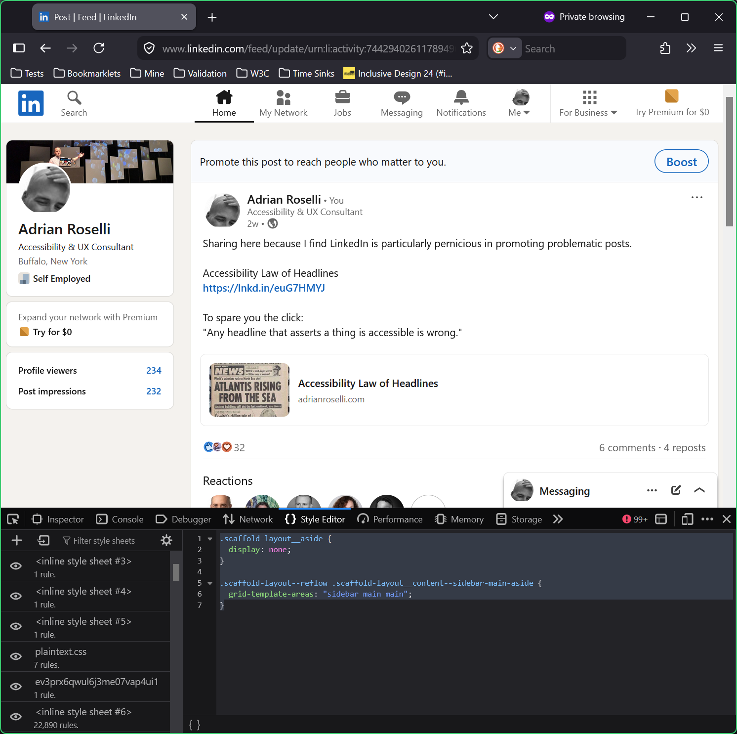Open the Me dropdown menu
The width and height of the screenshot is (737, 734).
click(x=519, y=103)
